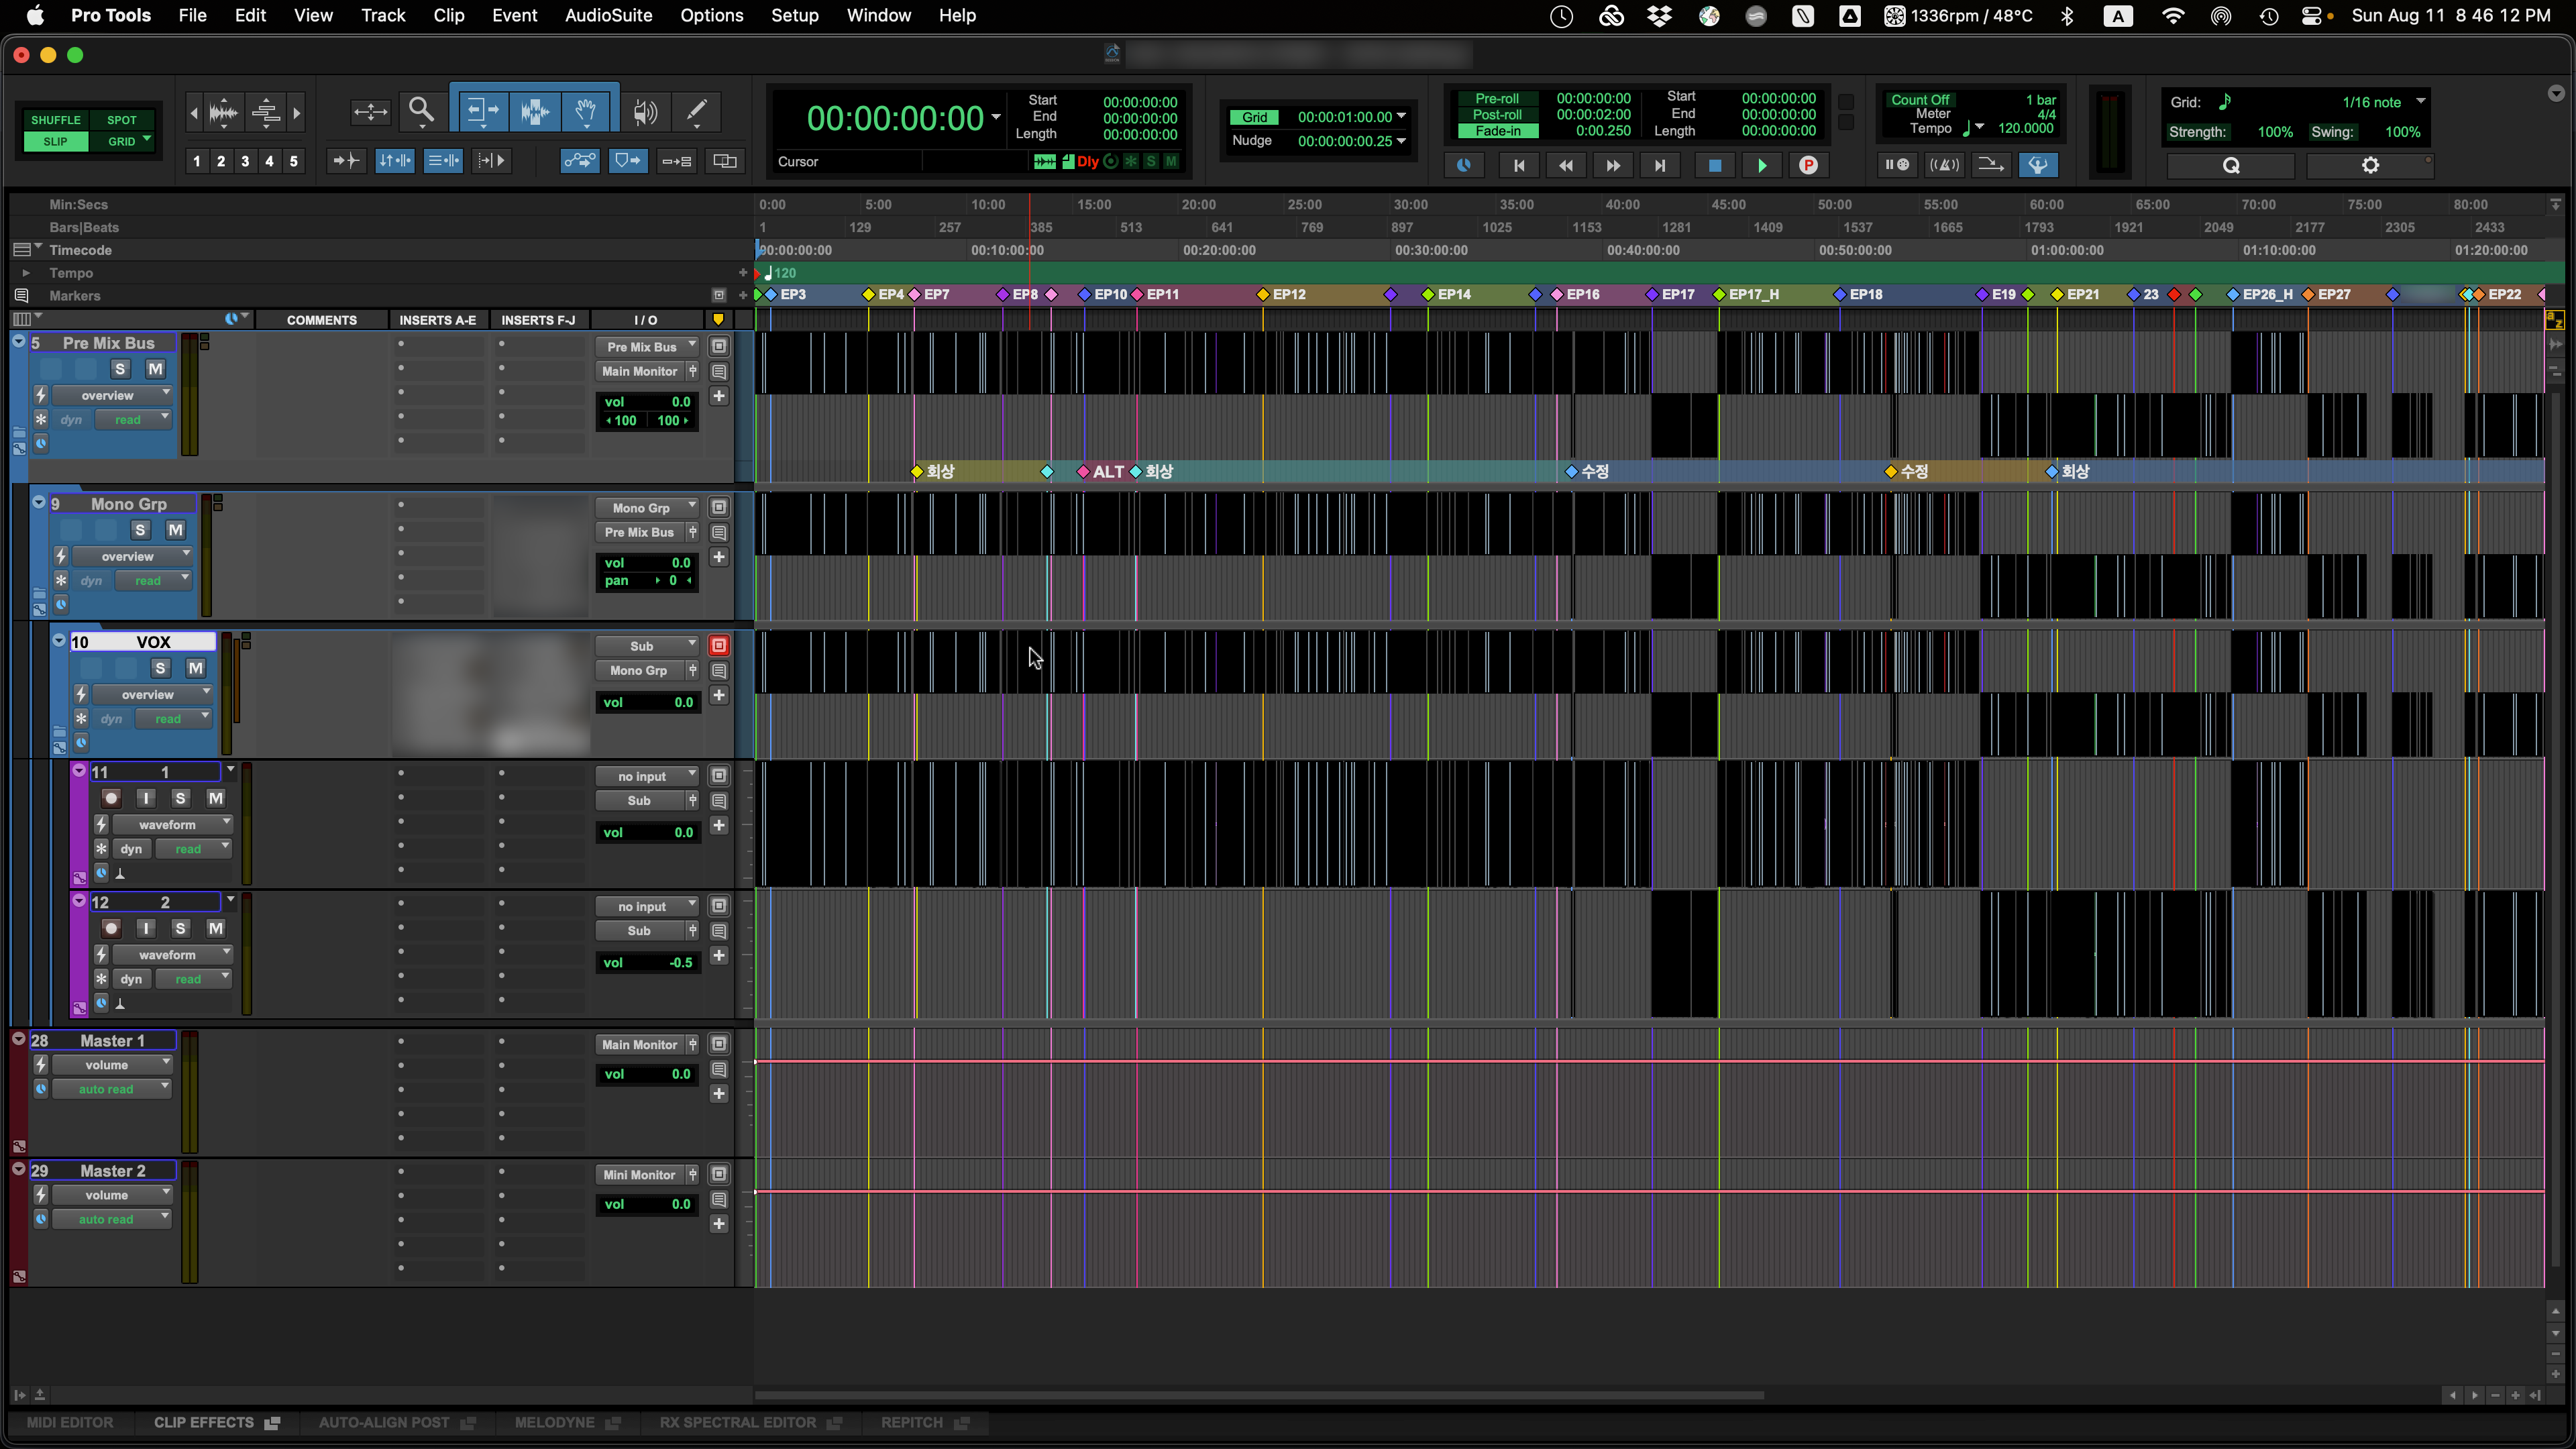The image size is (2576, 1449).
Task: Open track 11 waveform view dropdown
Action: (x=172, y=824)
